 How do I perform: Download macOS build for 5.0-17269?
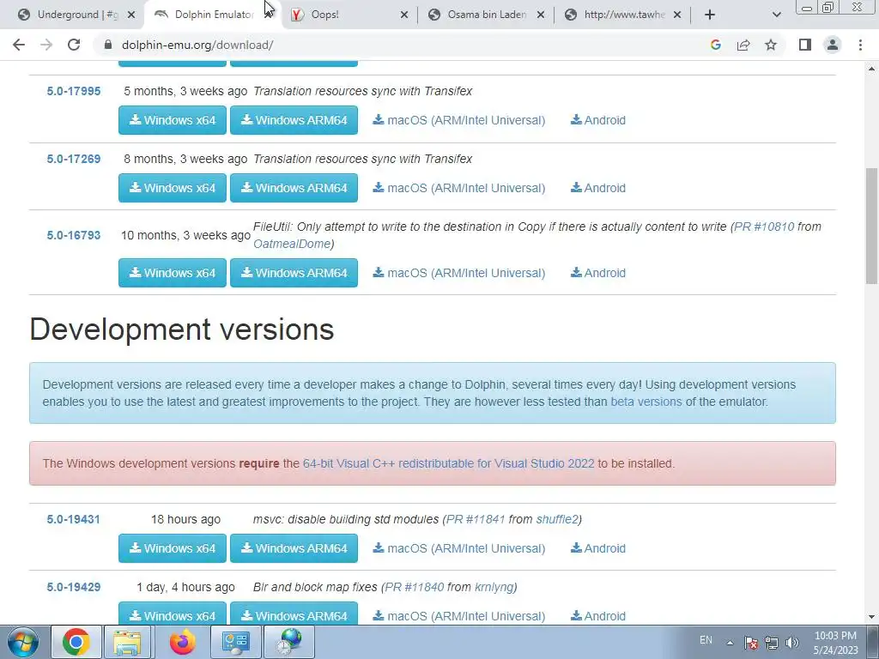pos(459,188)
